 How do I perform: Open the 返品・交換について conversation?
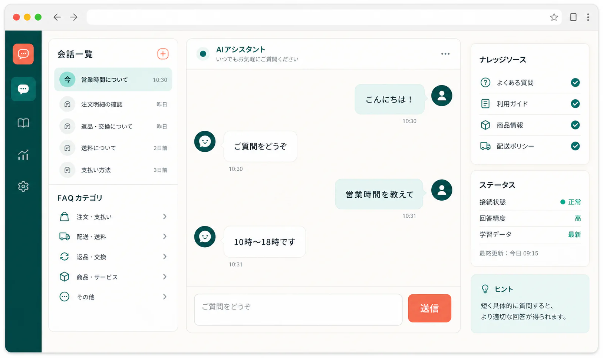pyautogui.click(x=113, y=127)
